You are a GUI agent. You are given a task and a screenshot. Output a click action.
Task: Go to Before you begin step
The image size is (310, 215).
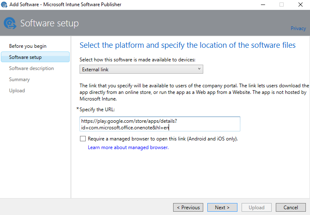[x=28, y=46]
